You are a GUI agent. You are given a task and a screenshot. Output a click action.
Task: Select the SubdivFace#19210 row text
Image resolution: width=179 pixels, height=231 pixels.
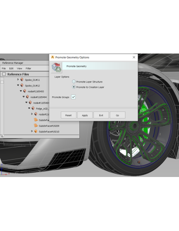[49, 131]
